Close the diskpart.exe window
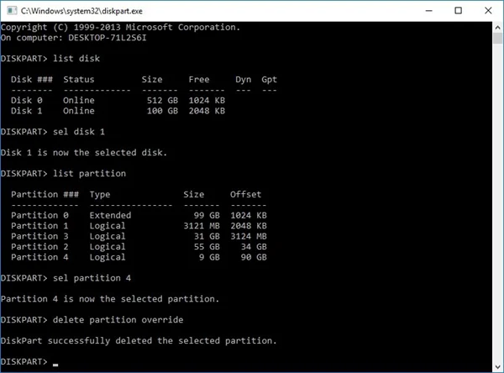 click(x=488, y=11)
